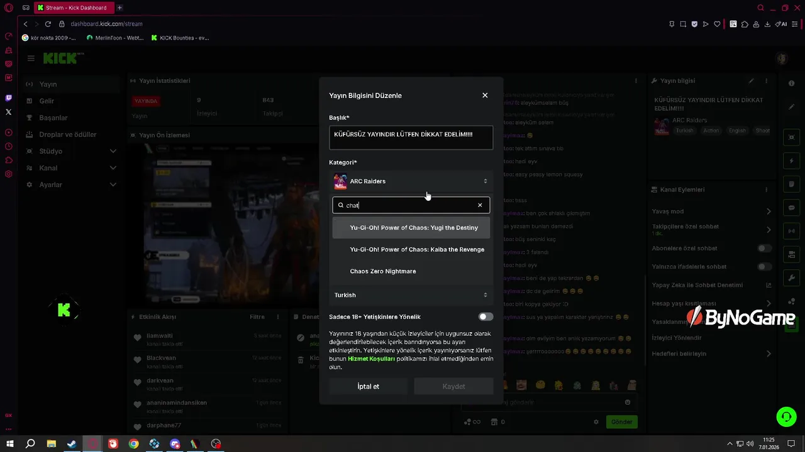Clear the category search field
Image resolution: width=805 pixels, height=452 pixels.
pos(480,205)
